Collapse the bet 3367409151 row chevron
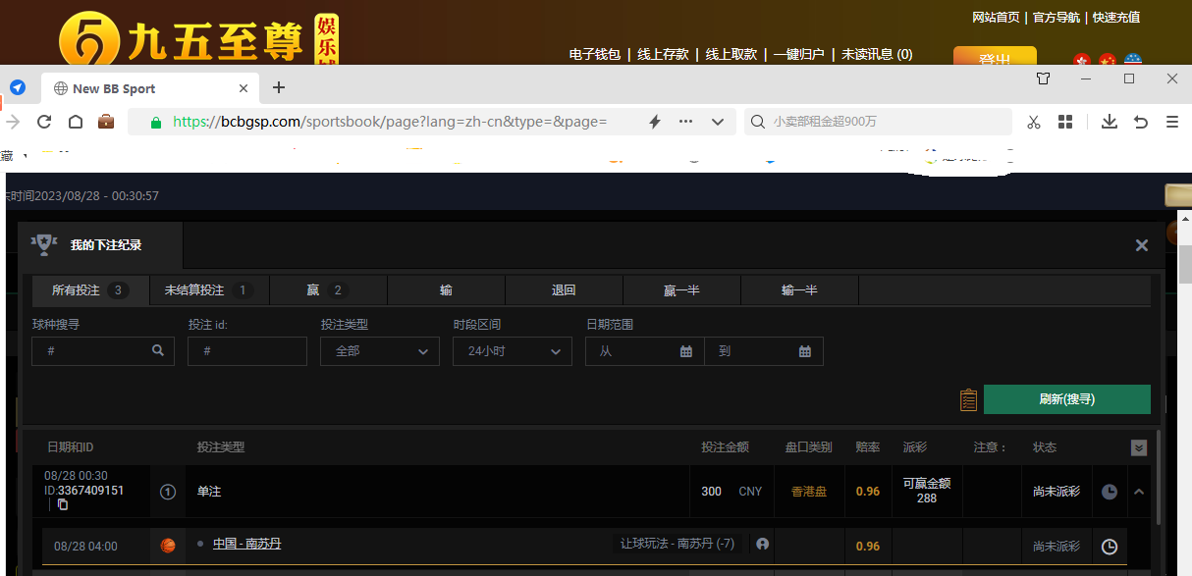The image size is (1192, 576). 1139,492
